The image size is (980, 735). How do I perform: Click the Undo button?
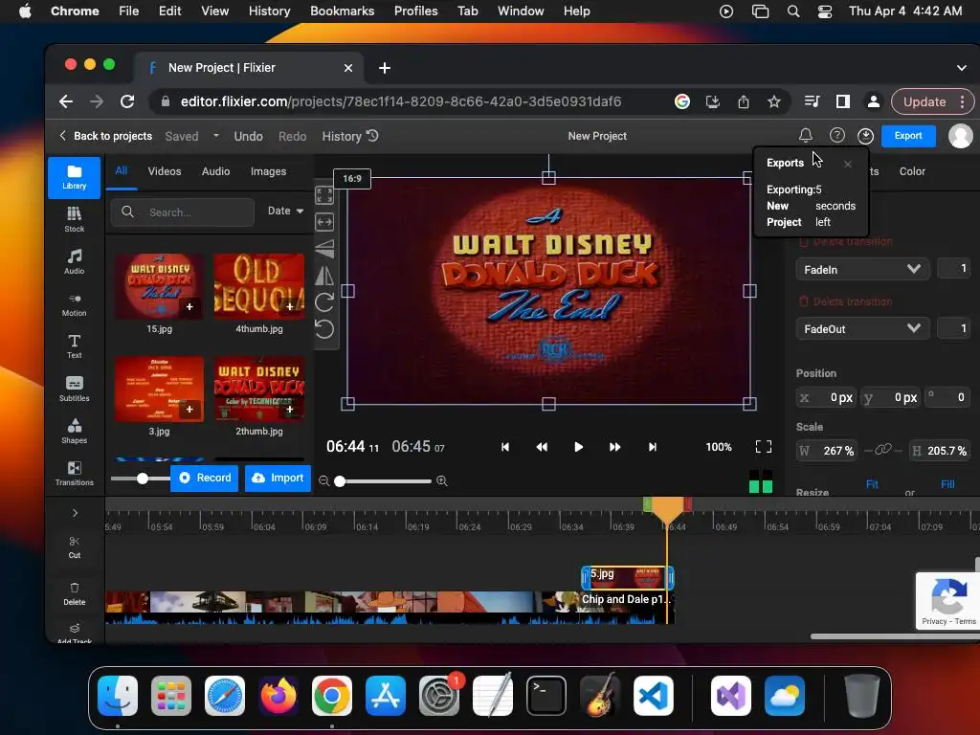[x=248, y=136]
